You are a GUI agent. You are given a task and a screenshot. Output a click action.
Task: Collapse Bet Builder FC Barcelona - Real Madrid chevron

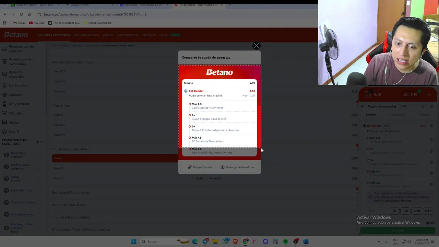[405, 131]
